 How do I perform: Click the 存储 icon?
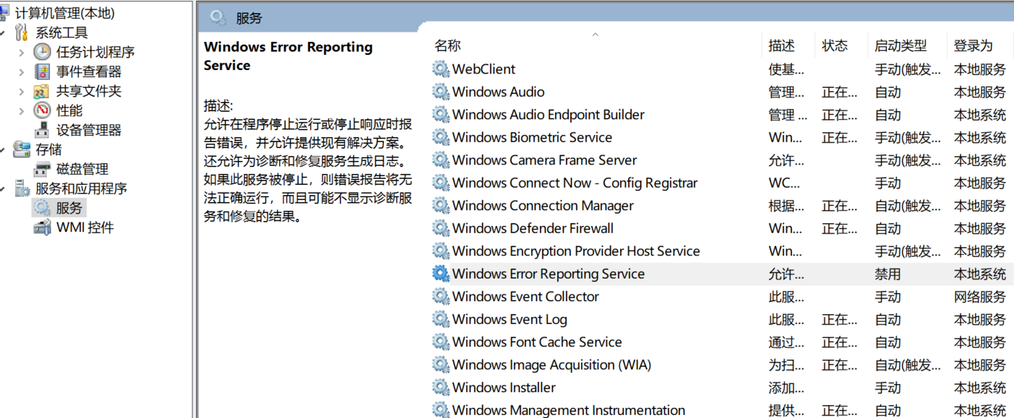click(22, 149)
